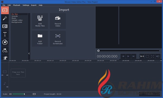Detach the preview window icon
Screen dimensions: 163x98
tap(147, 56)
